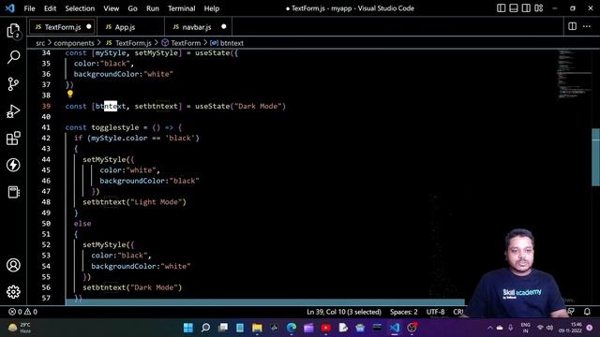600x337 pixels.
Task: Click the activity bar icon below the lightning bolt
Action: 13,192
